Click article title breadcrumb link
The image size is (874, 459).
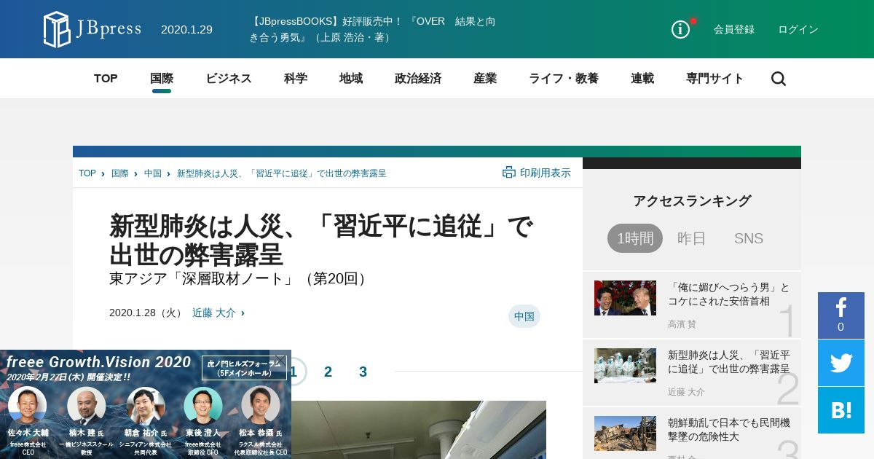pyautogui.click(x=282, y=173)
